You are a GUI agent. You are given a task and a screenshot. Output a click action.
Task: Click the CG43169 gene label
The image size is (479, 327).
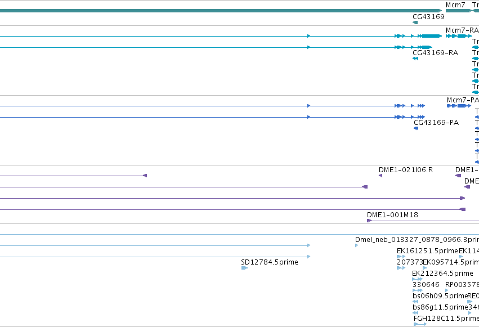[x=428, y=17]
